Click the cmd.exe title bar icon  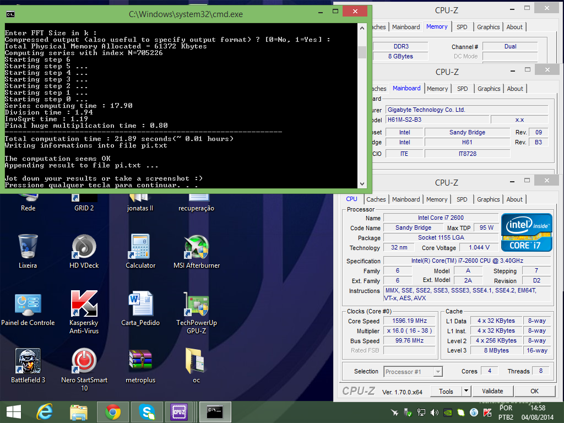click(x=10, y=14)
